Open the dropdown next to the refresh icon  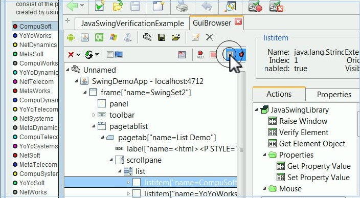pyautogui.click(x=97, y=54)
